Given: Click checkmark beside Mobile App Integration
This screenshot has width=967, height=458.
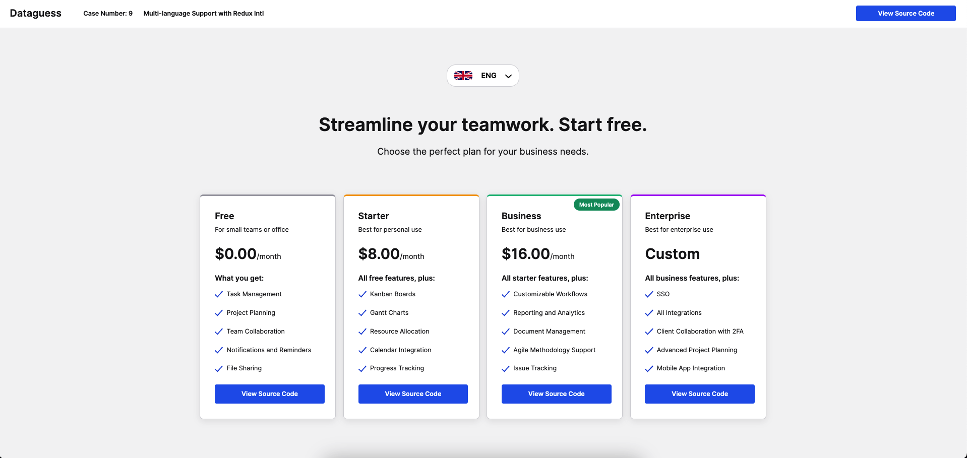Looking at the screenshot, I should coord(649,369).
